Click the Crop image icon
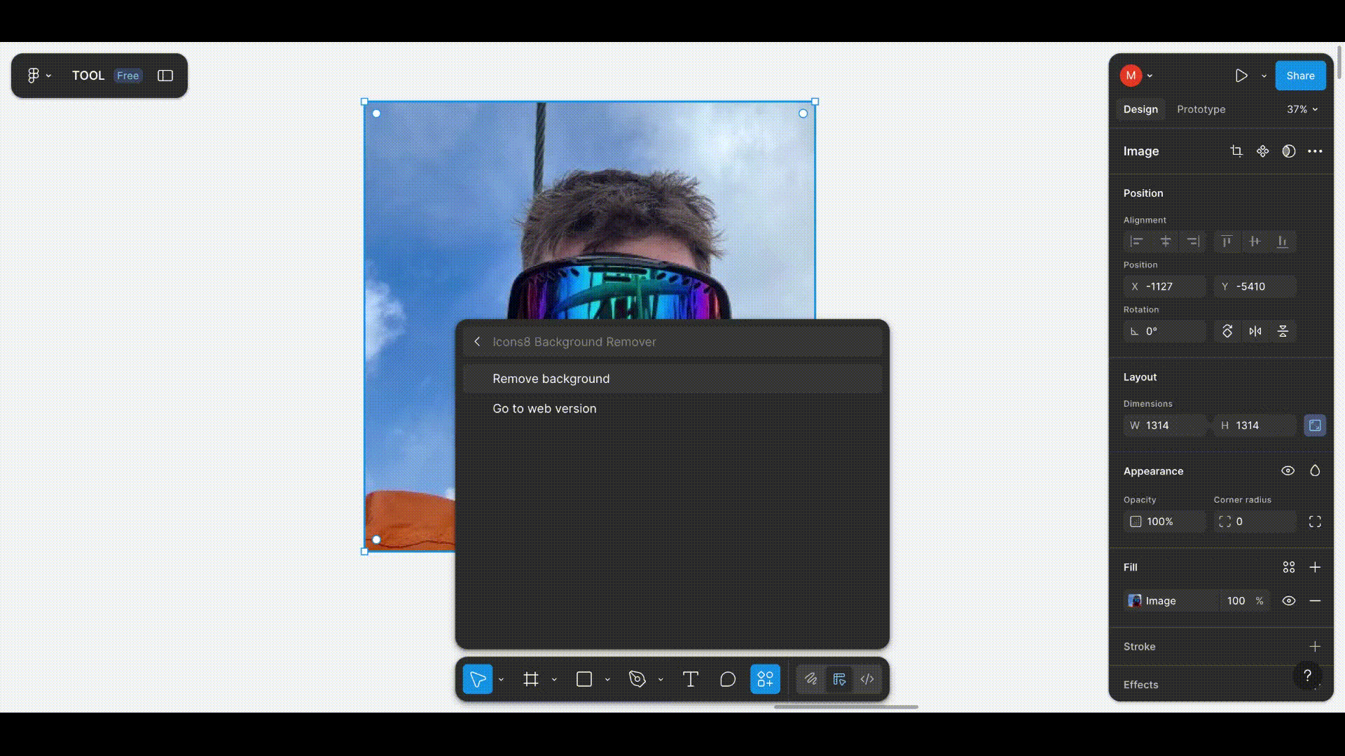 [1236, 151]
